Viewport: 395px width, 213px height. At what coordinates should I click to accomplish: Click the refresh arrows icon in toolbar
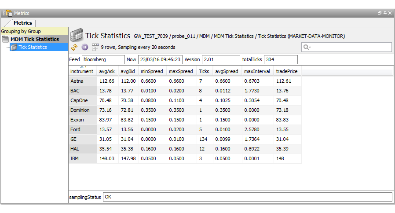(x=74, y=47)
